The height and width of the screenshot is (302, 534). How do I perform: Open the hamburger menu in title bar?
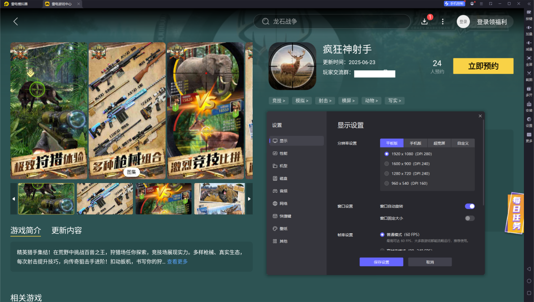[x=481, y=3]
